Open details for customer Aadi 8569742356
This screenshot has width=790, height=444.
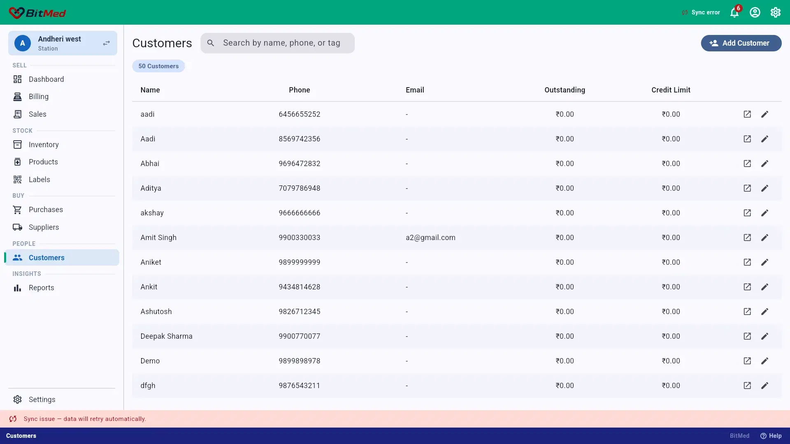747,139
